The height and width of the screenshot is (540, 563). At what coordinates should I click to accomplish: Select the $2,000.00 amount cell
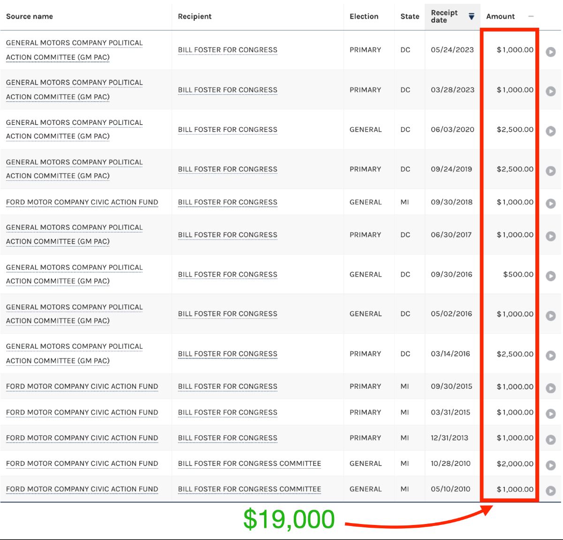515,463
